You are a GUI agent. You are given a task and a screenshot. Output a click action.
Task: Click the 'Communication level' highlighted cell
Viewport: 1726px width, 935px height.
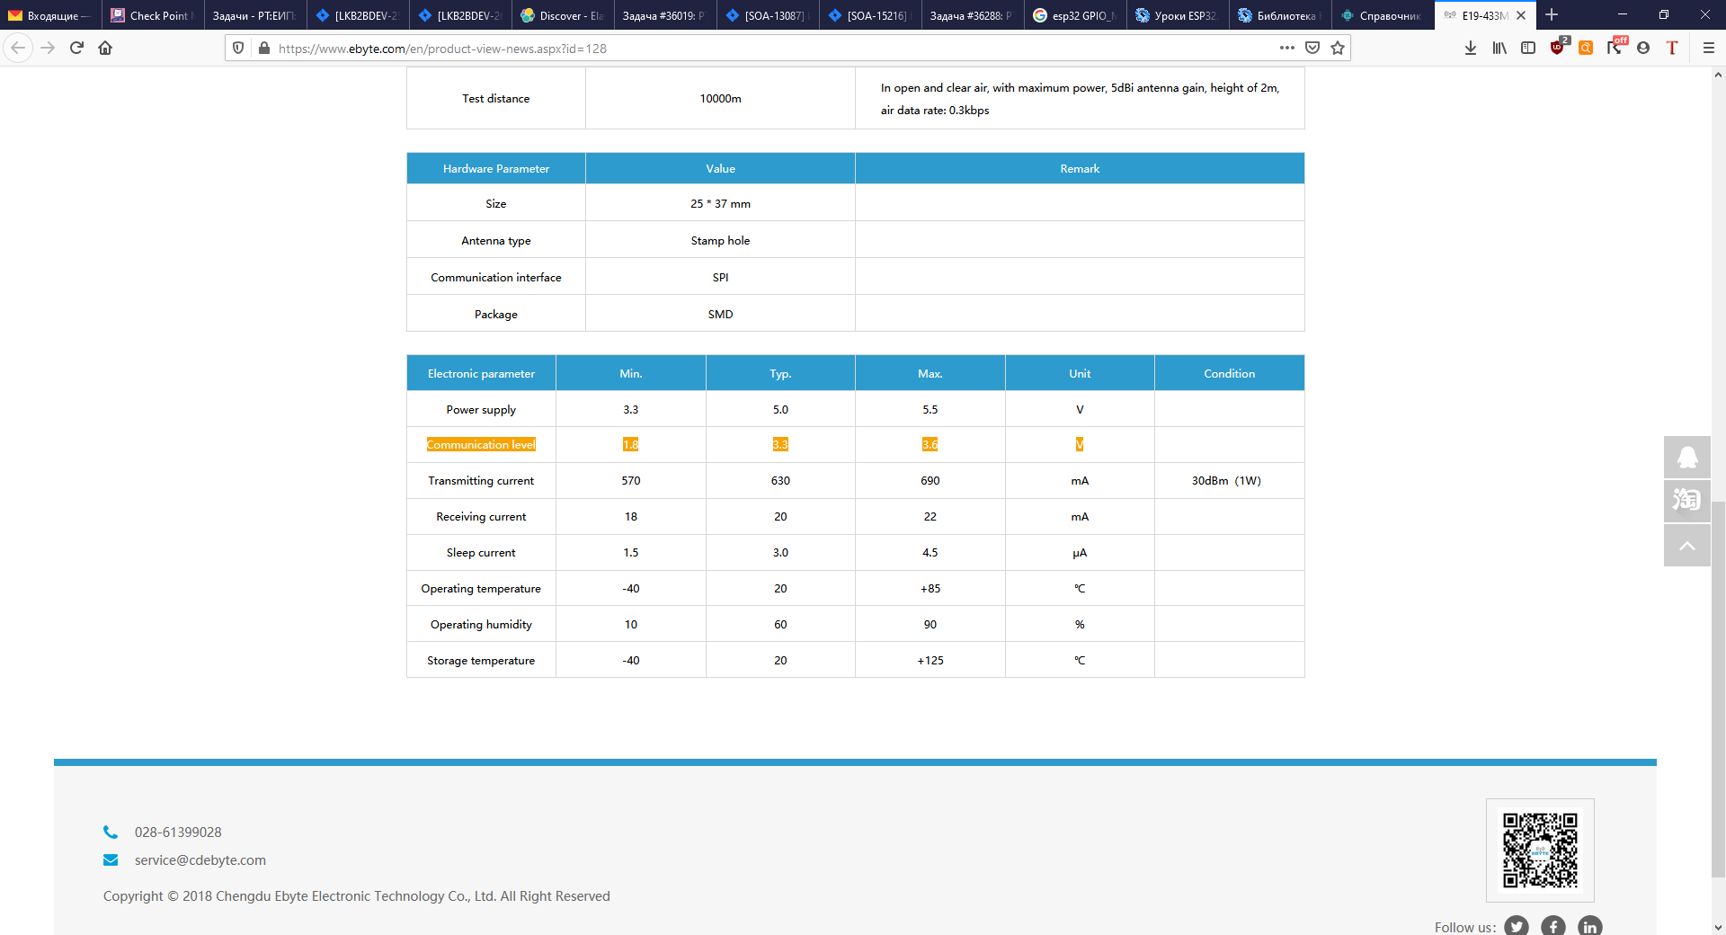481,445
